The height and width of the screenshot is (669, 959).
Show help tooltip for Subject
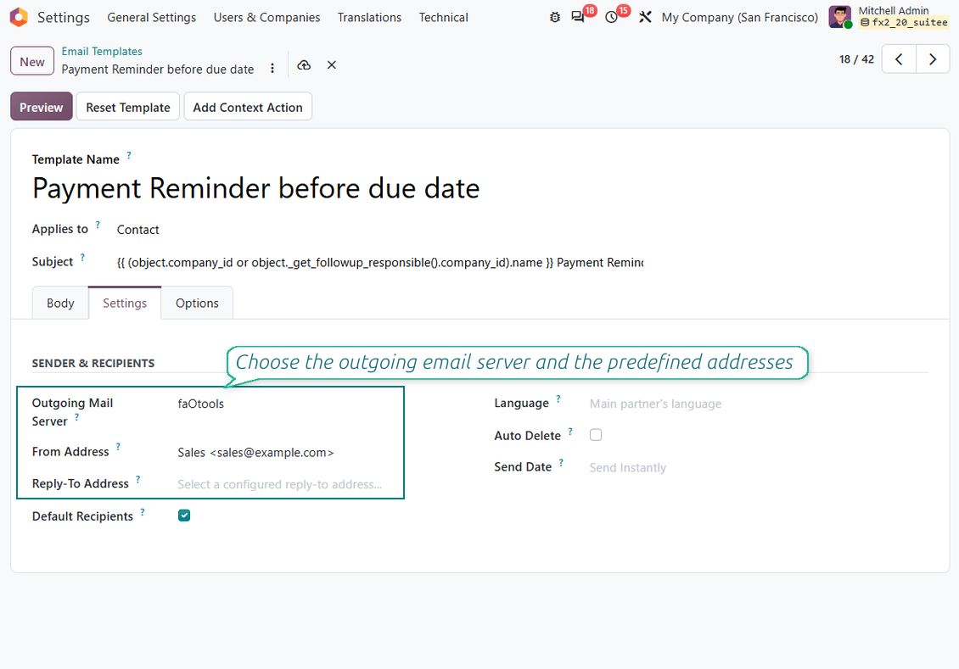point(82,258)
